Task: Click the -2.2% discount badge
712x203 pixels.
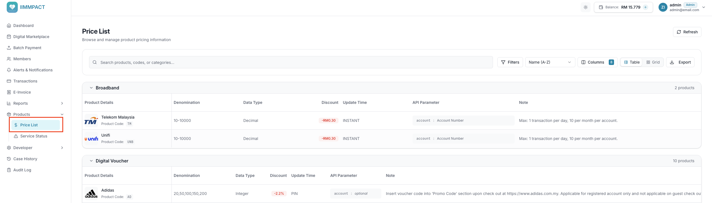Action: [279, 194]
